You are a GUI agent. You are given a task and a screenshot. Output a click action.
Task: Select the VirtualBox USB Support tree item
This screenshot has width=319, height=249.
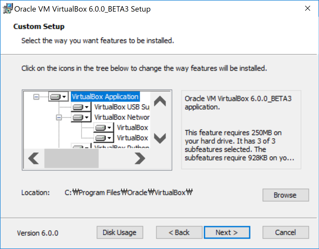122,107
